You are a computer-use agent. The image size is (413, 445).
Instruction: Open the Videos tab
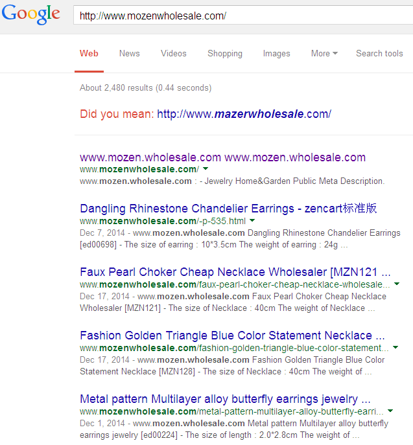174,53
